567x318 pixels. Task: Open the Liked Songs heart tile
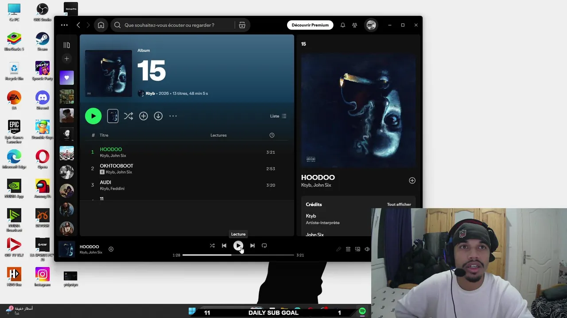pyautogui.click(x=67, y=78)
